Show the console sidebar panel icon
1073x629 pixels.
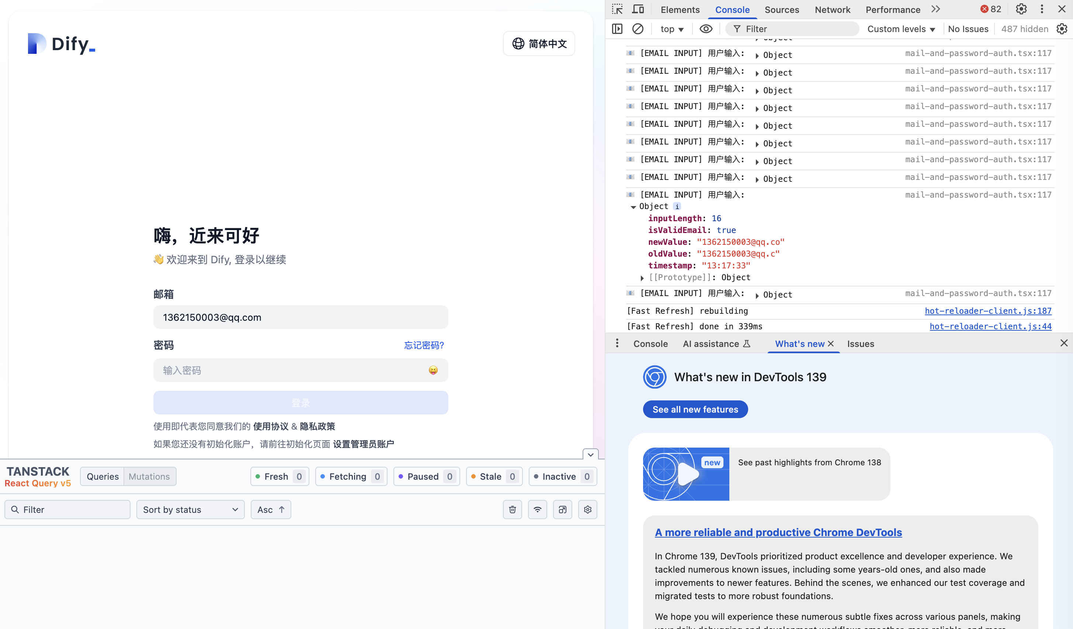point(617,29)
